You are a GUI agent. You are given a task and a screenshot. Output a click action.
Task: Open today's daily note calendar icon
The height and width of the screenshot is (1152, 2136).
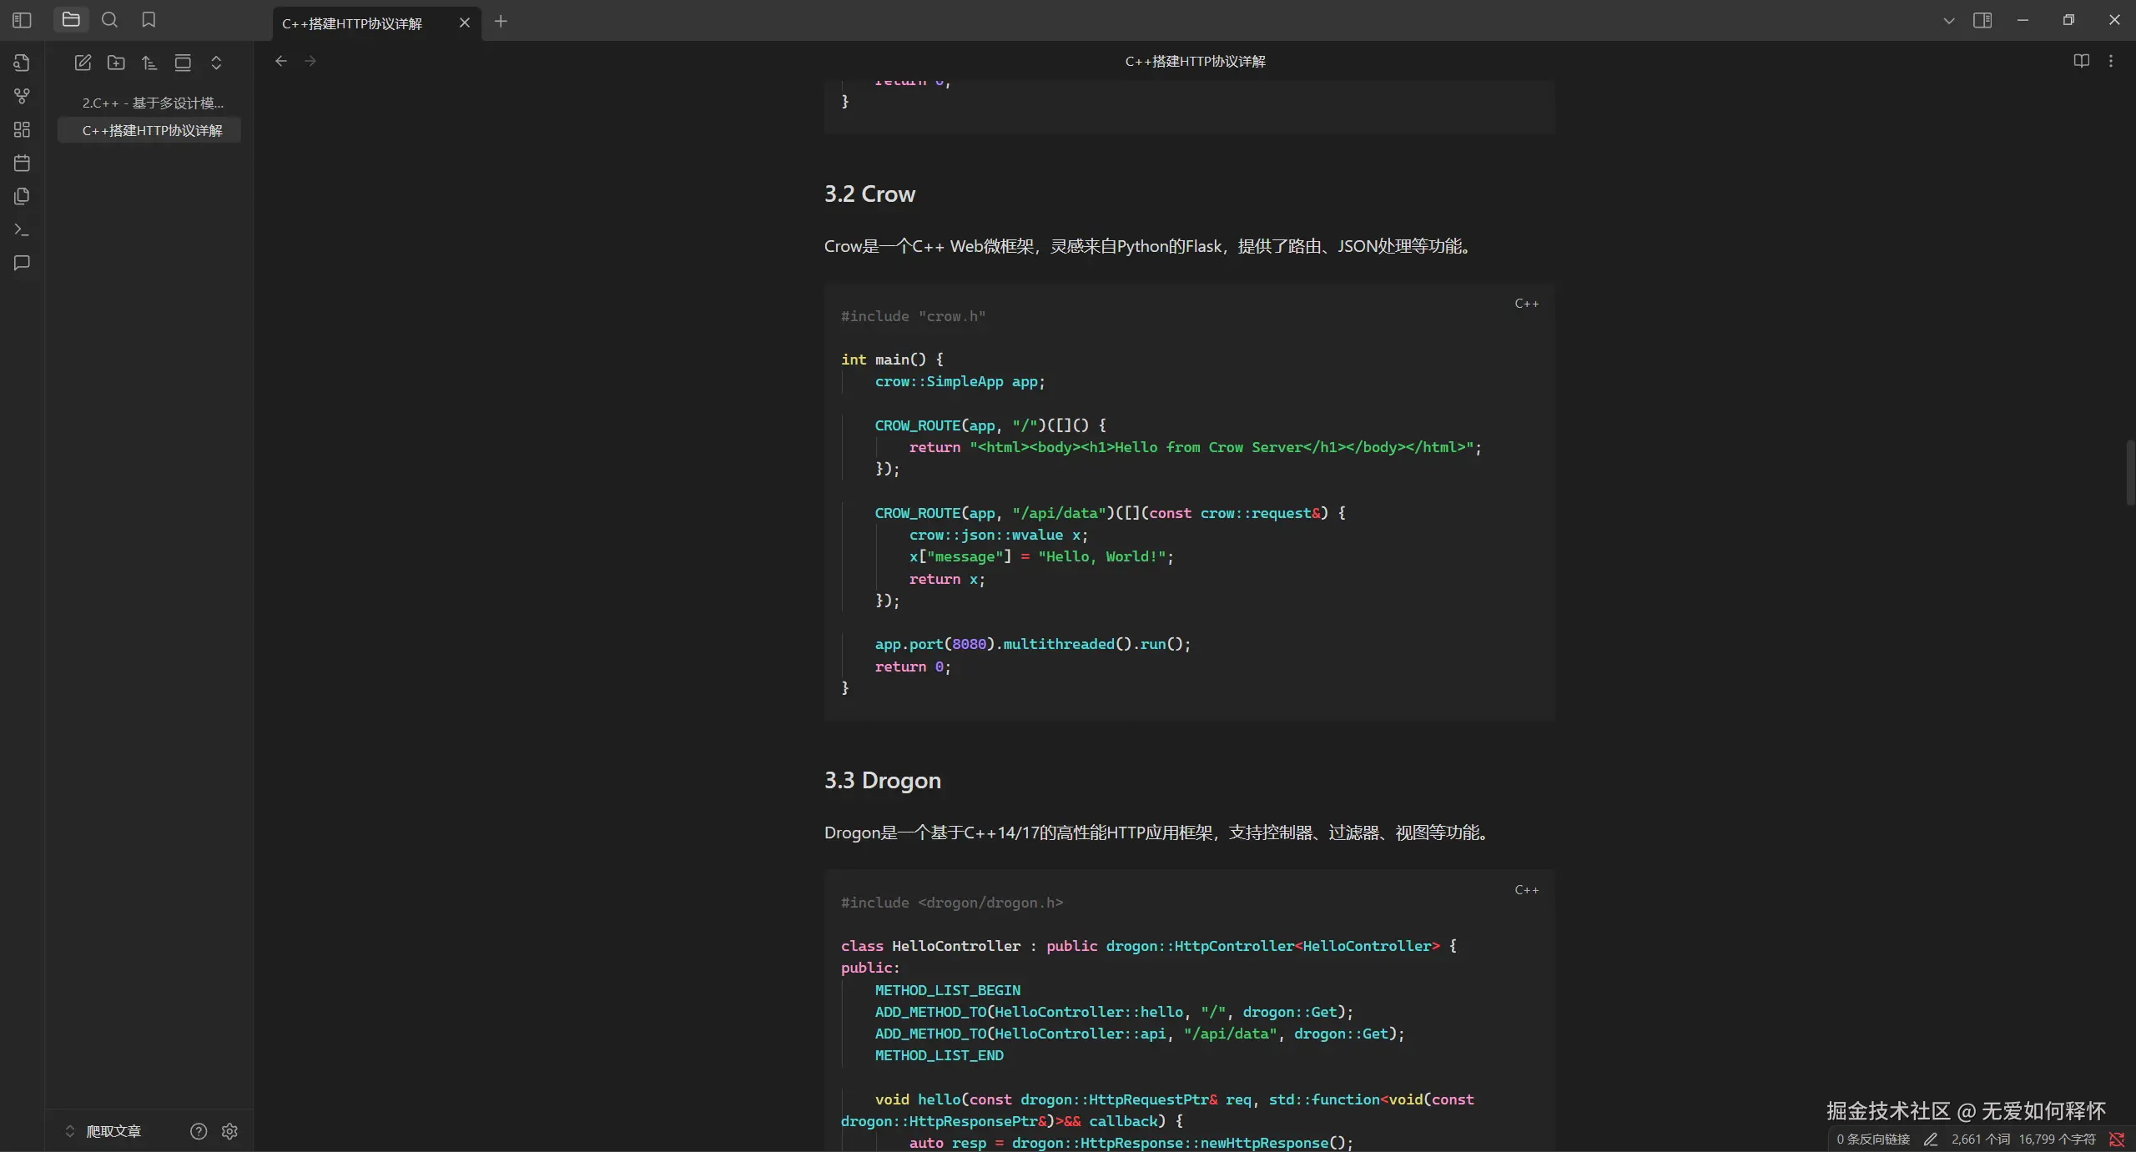pyautogui.click(x=23, y=163)
